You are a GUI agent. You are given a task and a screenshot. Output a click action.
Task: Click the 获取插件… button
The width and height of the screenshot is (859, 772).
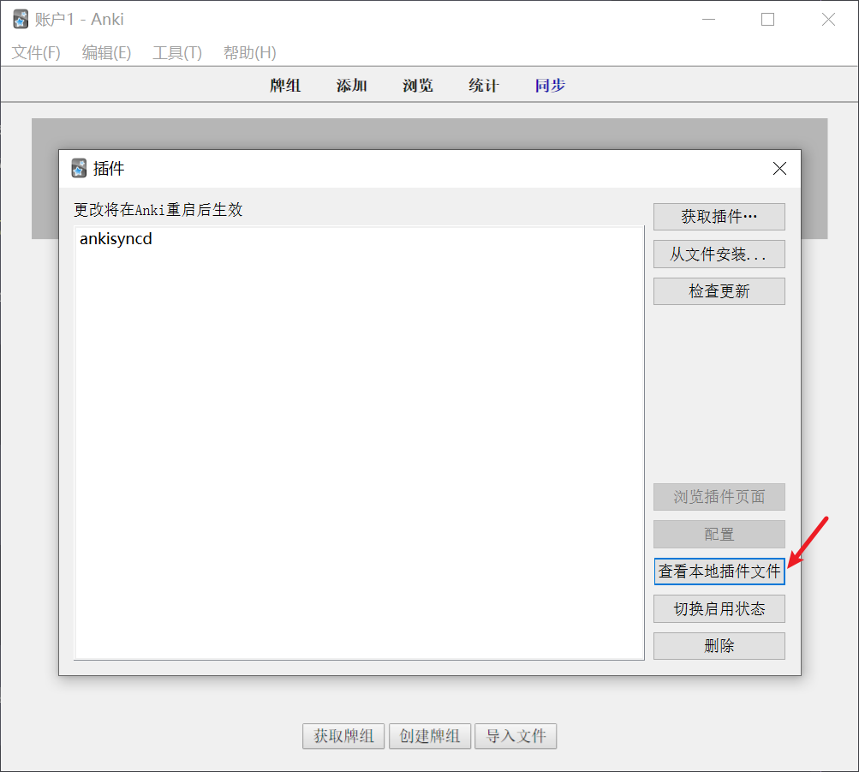point(719,217)
